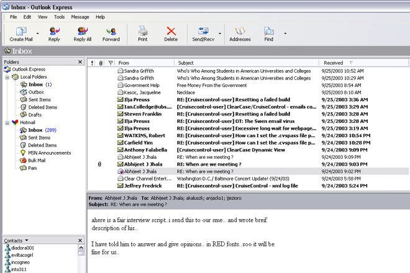Open 'Free Money From the Government' message
Screen dimensions: 410x273
tap(248, 86)
